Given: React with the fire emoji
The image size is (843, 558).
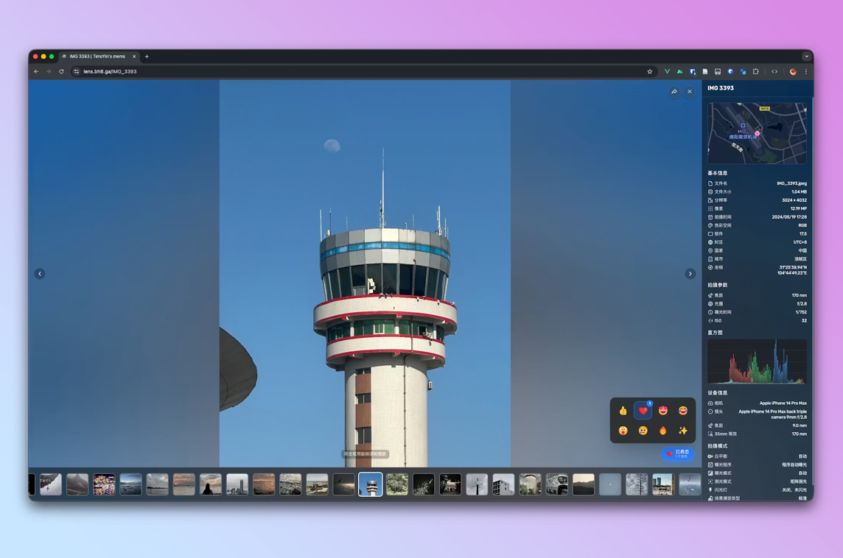Looking at the screenshot, I should 663,431.
